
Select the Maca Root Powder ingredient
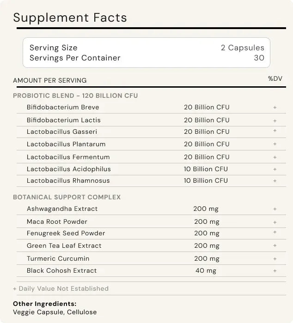click(57, 221)
